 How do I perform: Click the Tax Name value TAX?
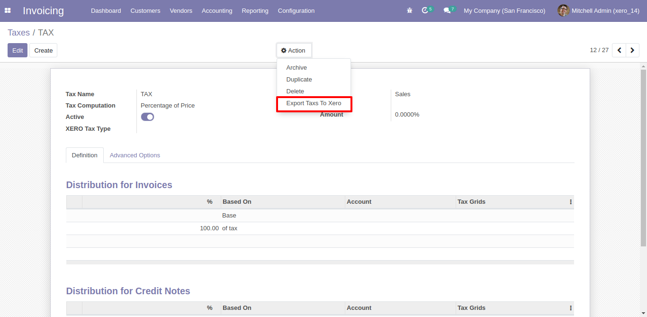[146, 94]
